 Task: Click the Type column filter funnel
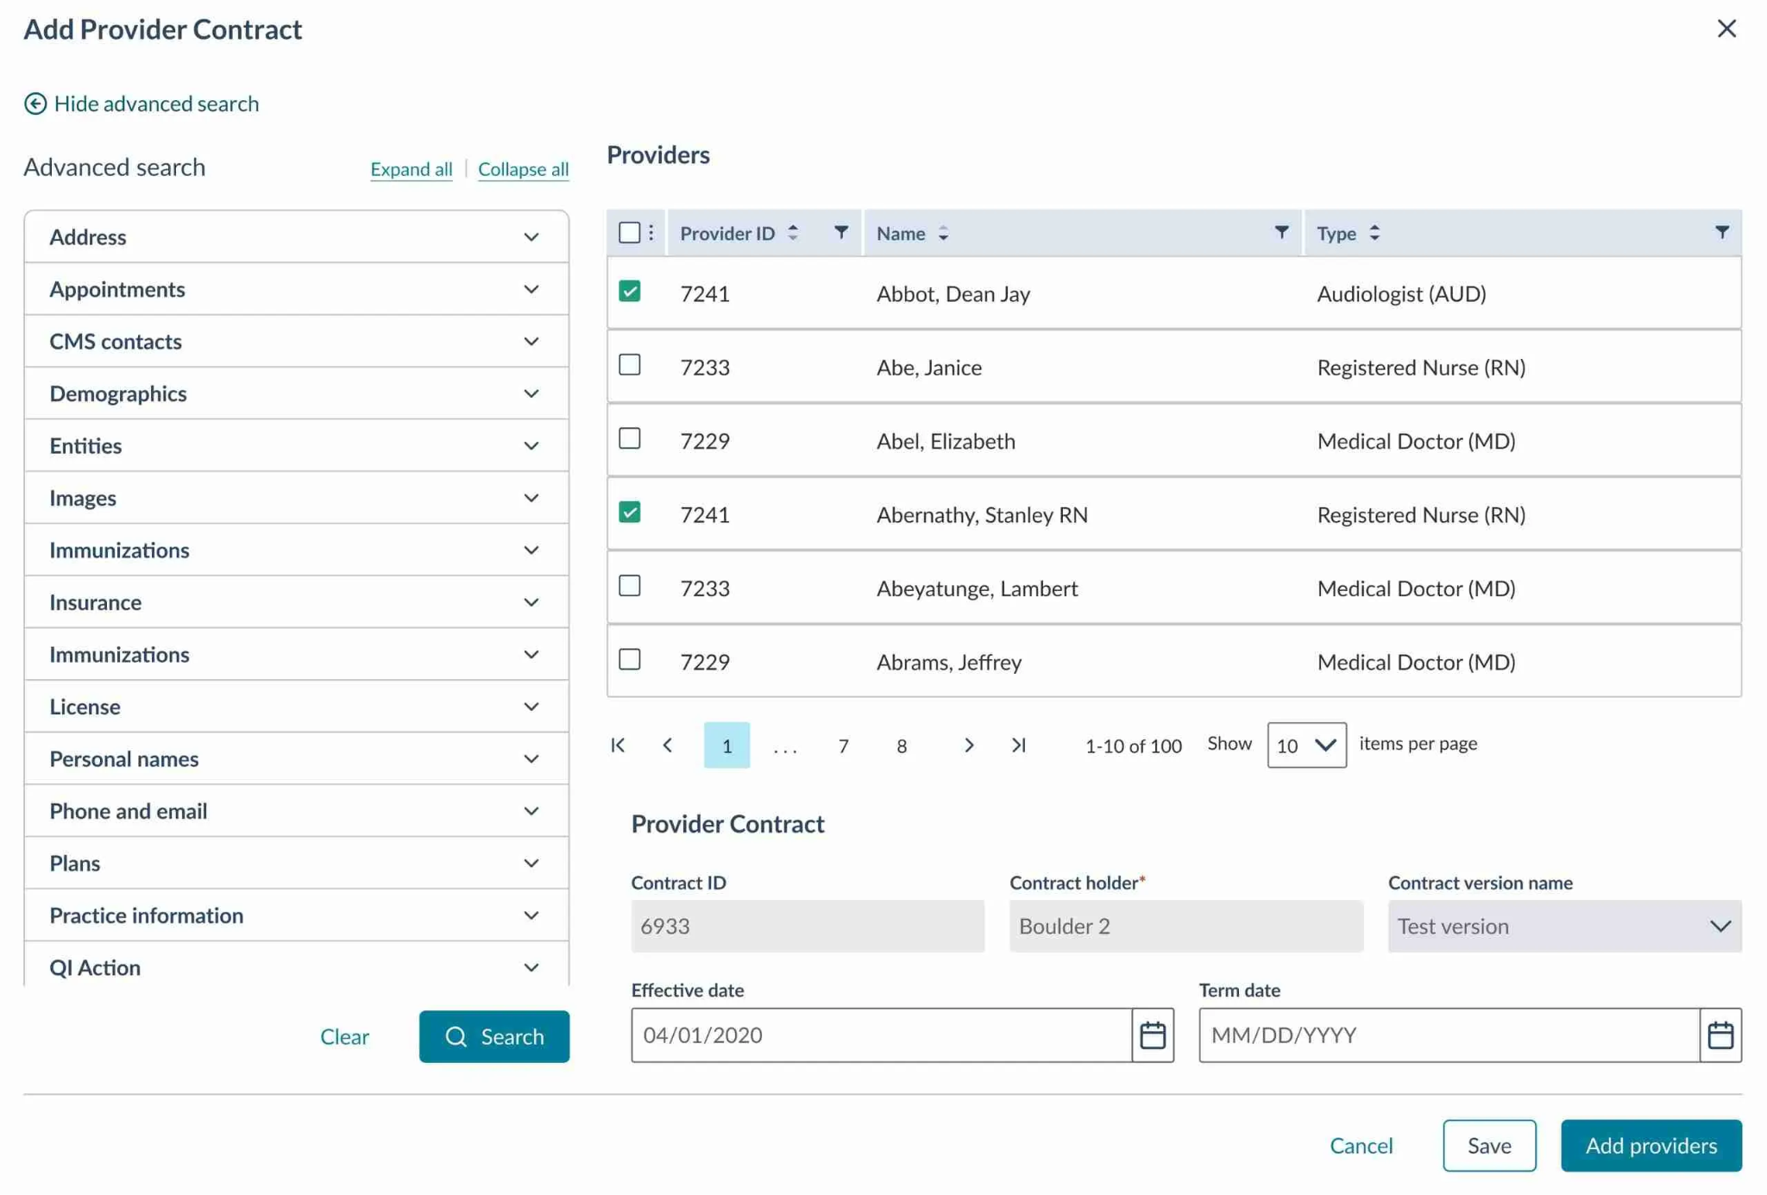point(1721,232)
